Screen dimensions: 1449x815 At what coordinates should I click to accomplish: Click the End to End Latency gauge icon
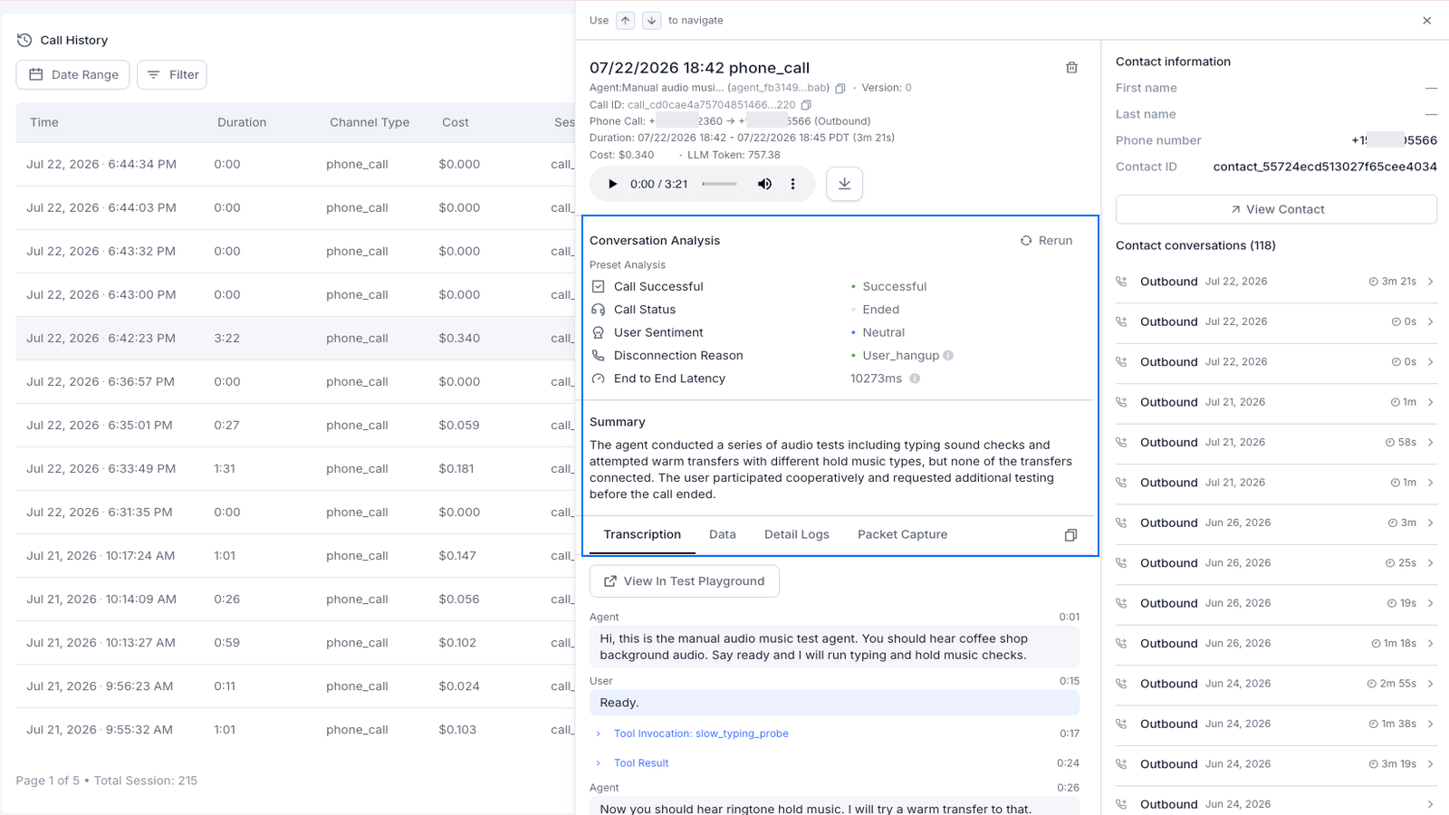(598, 379)
